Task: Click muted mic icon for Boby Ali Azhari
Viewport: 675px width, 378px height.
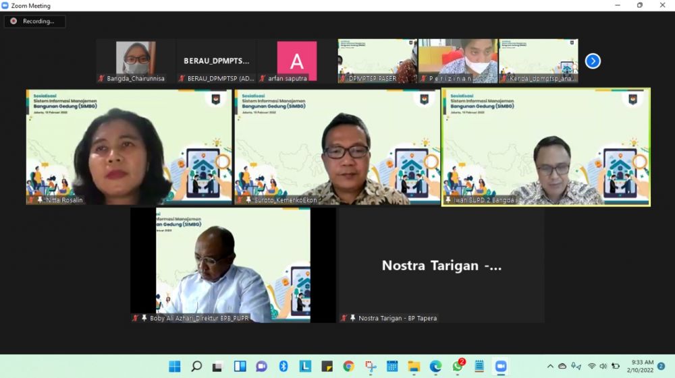Action: [135, 318]
